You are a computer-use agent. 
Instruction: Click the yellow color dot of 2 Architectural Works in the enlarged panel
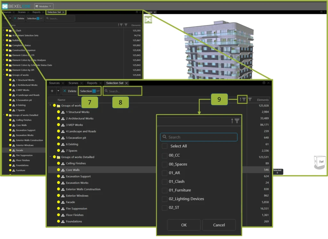(58, 118)
